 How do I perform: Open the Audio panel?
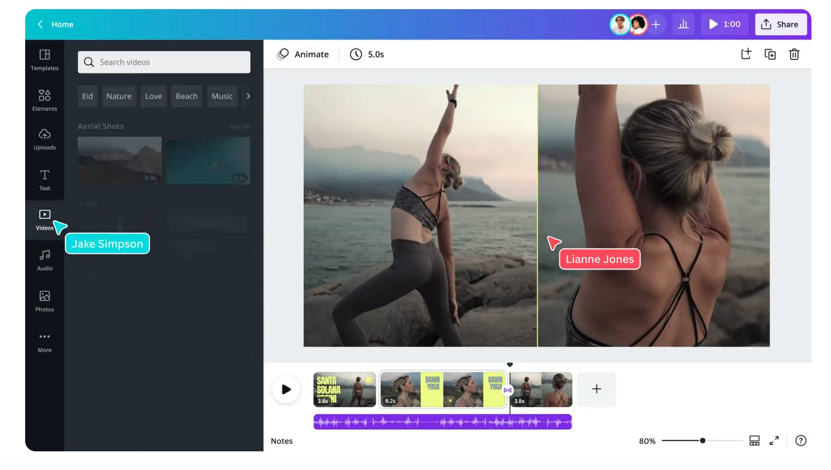[44, 260]
